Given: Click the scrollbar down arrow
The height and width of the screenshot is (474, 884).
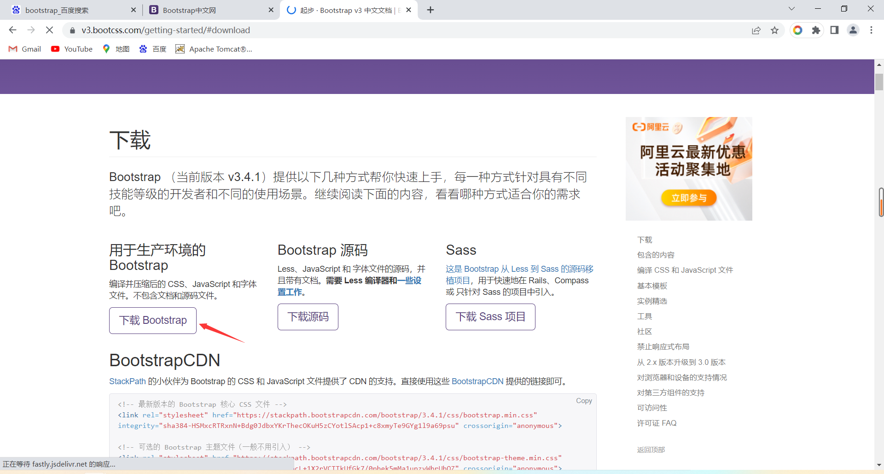Looking at the screenshot, I should (879, 465).
